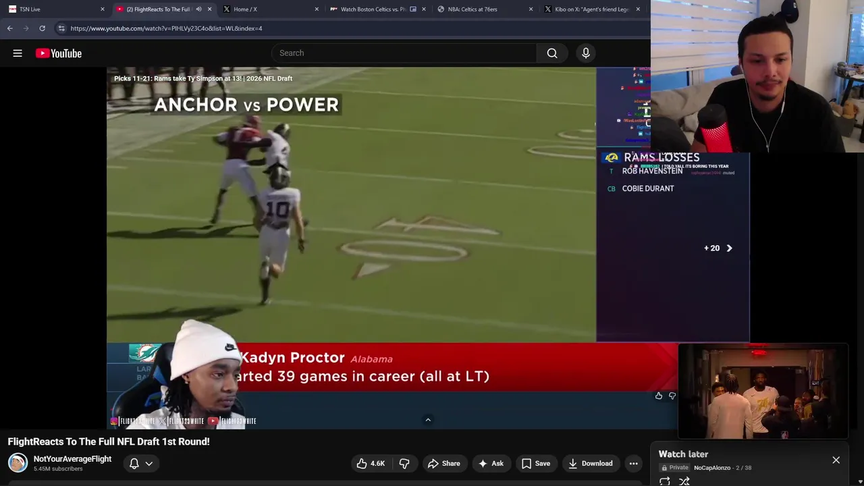Screen dimensions: 864x486
Task: Dislike the video with thumbs-down button
Action: tap(404, 464)
